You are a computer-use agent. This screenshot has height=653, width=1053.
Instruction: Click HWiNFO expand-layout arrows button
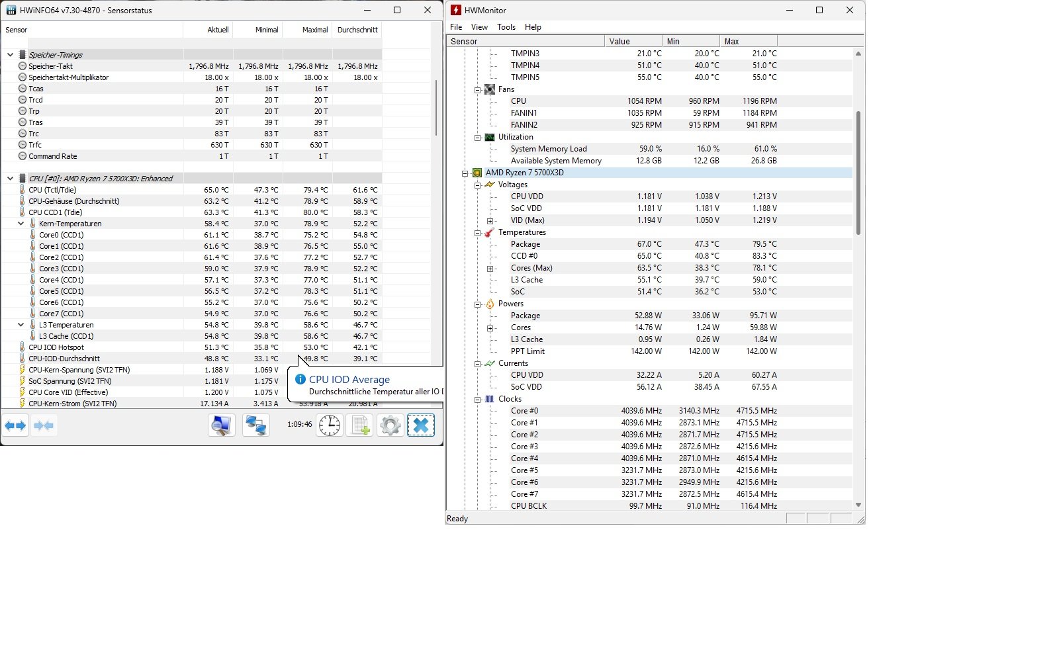(x=15, y=425)
